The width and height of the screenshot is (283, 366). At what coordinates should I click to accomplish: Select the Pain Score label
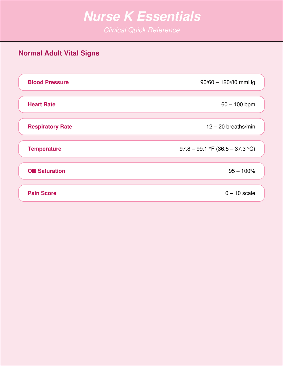point(42,193)
